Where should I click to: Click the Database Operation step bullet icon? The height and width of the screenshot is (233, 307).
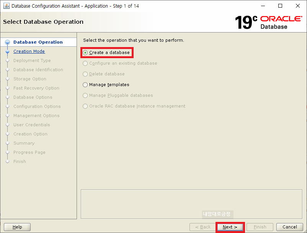(7, 42)
